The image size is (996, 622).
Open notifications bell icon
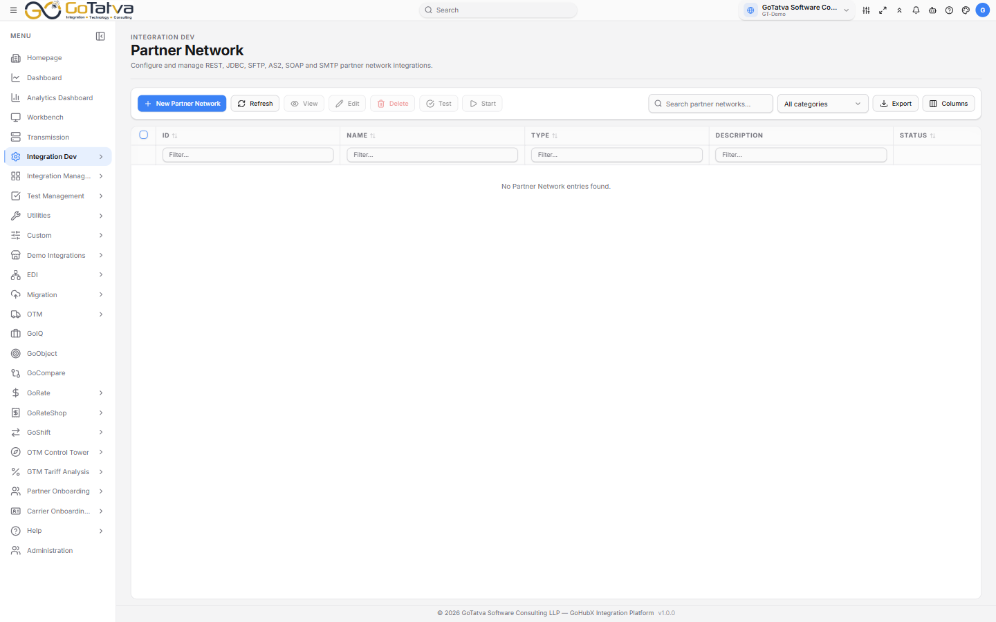pyautogui.click(x=916, y=10)
